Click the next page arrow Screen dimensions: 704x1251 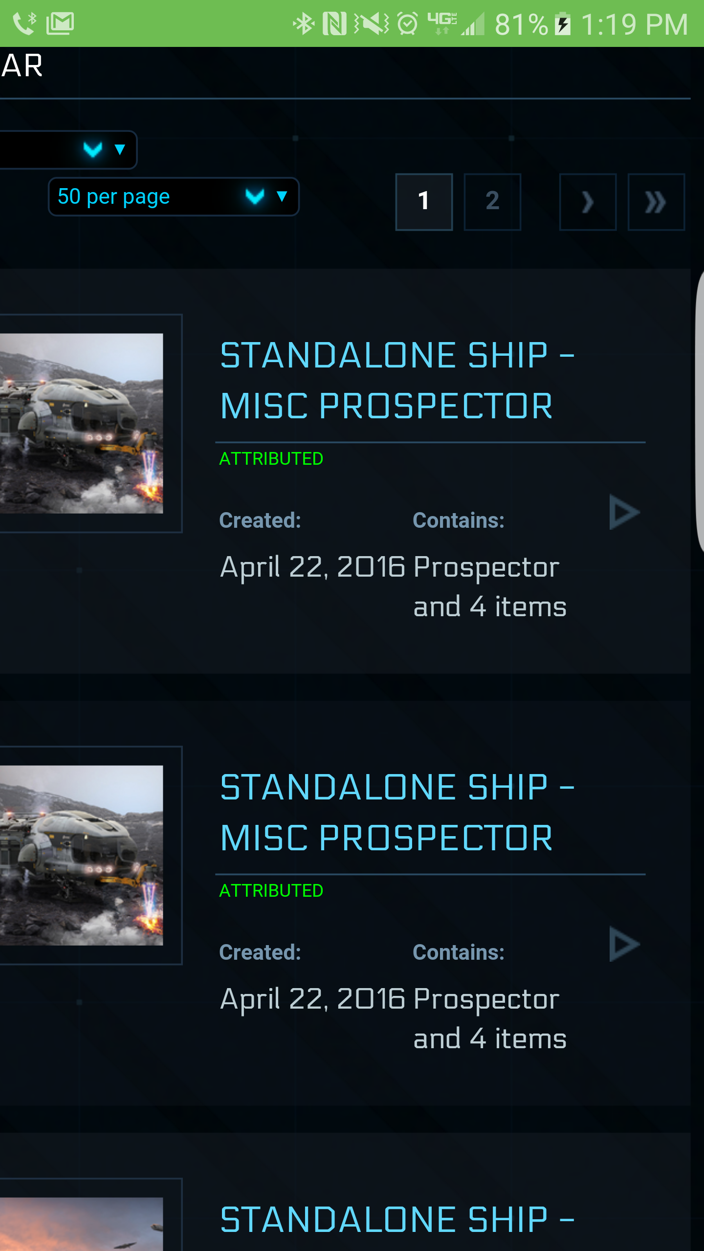(588, 201)
